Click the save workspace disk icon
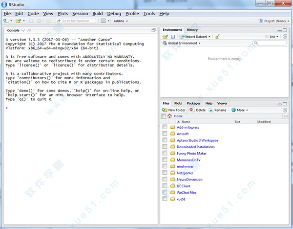This screenshot has height=229, width=293. coord(173,37)
